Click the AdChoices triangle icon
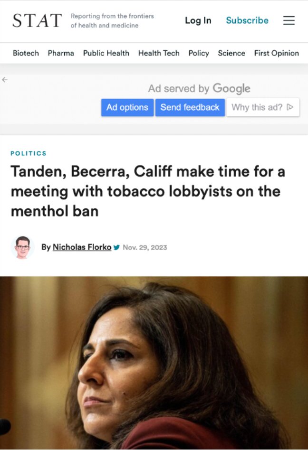 (x=290, y=107)
